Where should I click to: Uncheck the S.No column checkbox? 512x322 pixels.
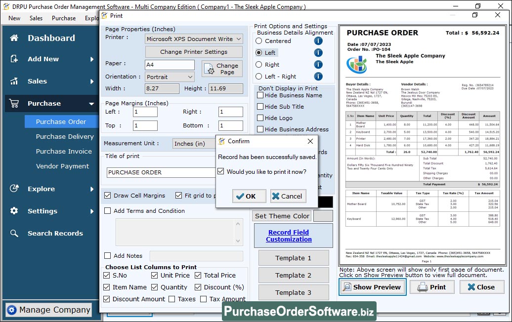click(x=106, y=276)
